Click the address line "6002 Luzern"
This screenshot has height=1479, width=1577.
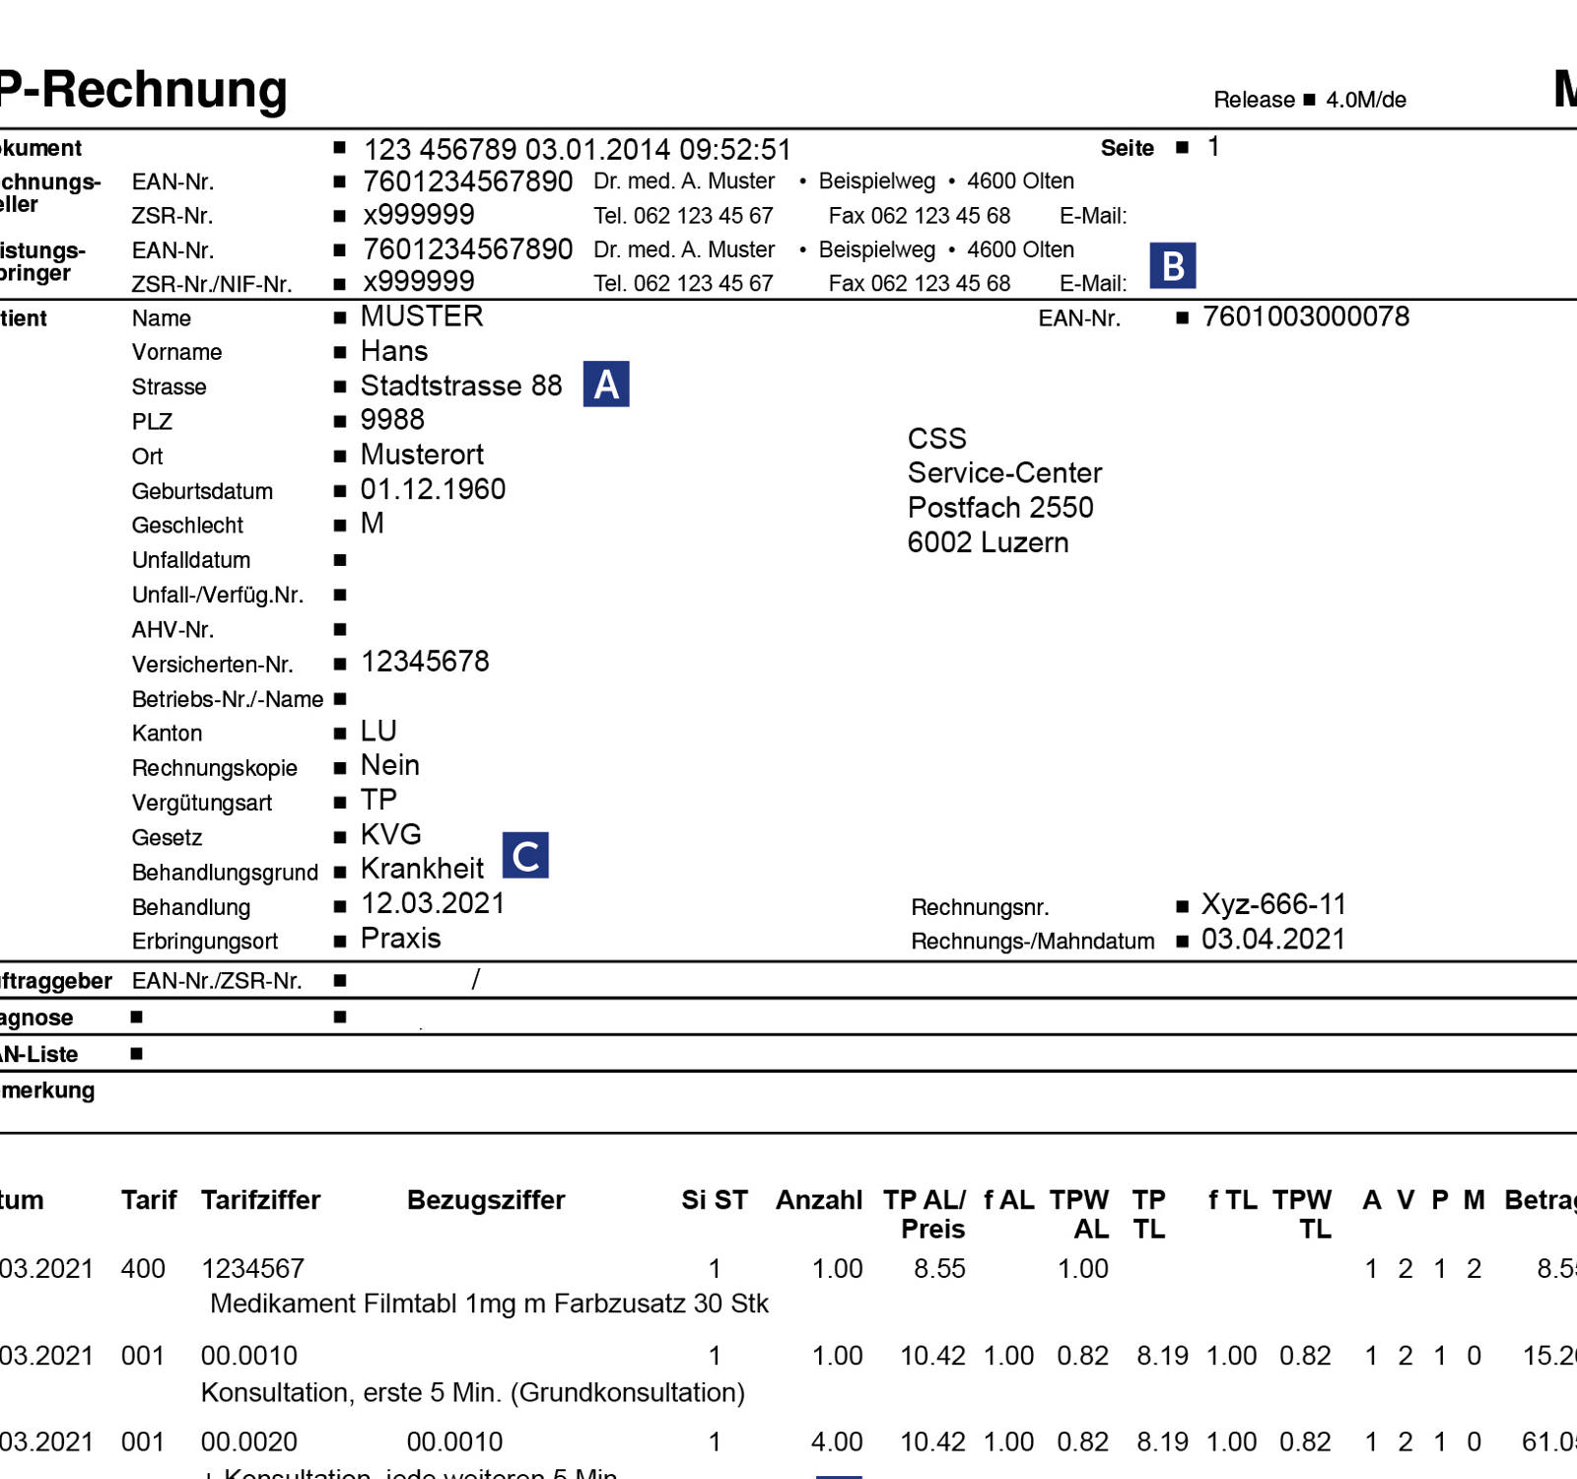pyautogui.click(x=988, y=542)
